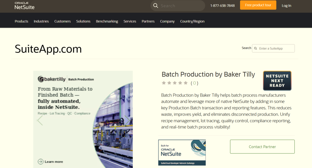Click the product description paragraph

[226, 111]
